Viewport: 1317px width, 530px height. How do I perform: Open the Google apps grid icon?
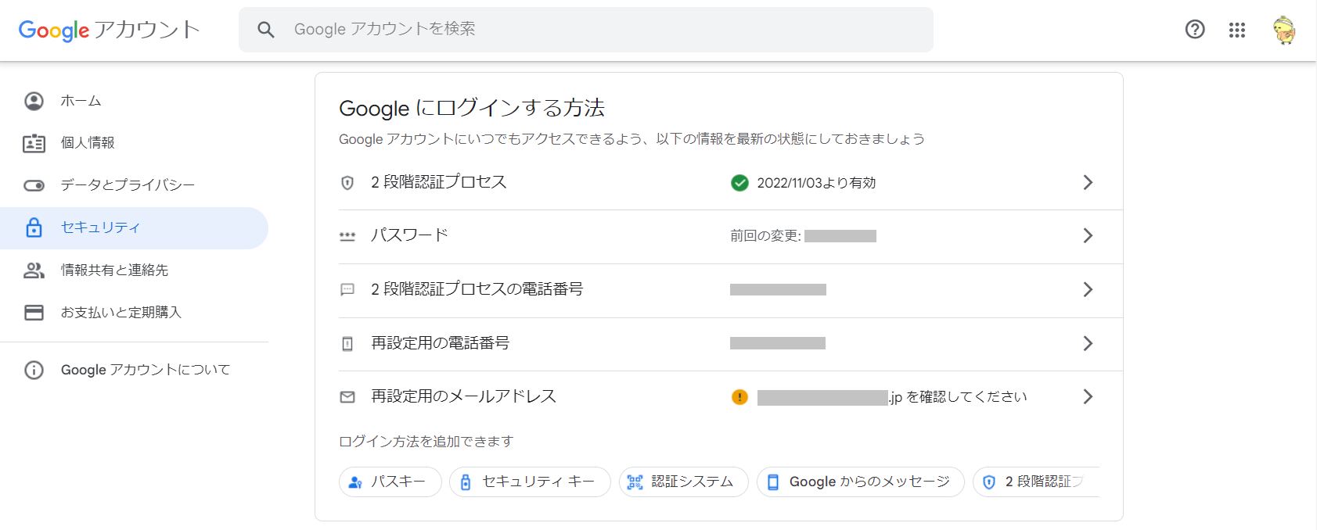[1237, 30]
